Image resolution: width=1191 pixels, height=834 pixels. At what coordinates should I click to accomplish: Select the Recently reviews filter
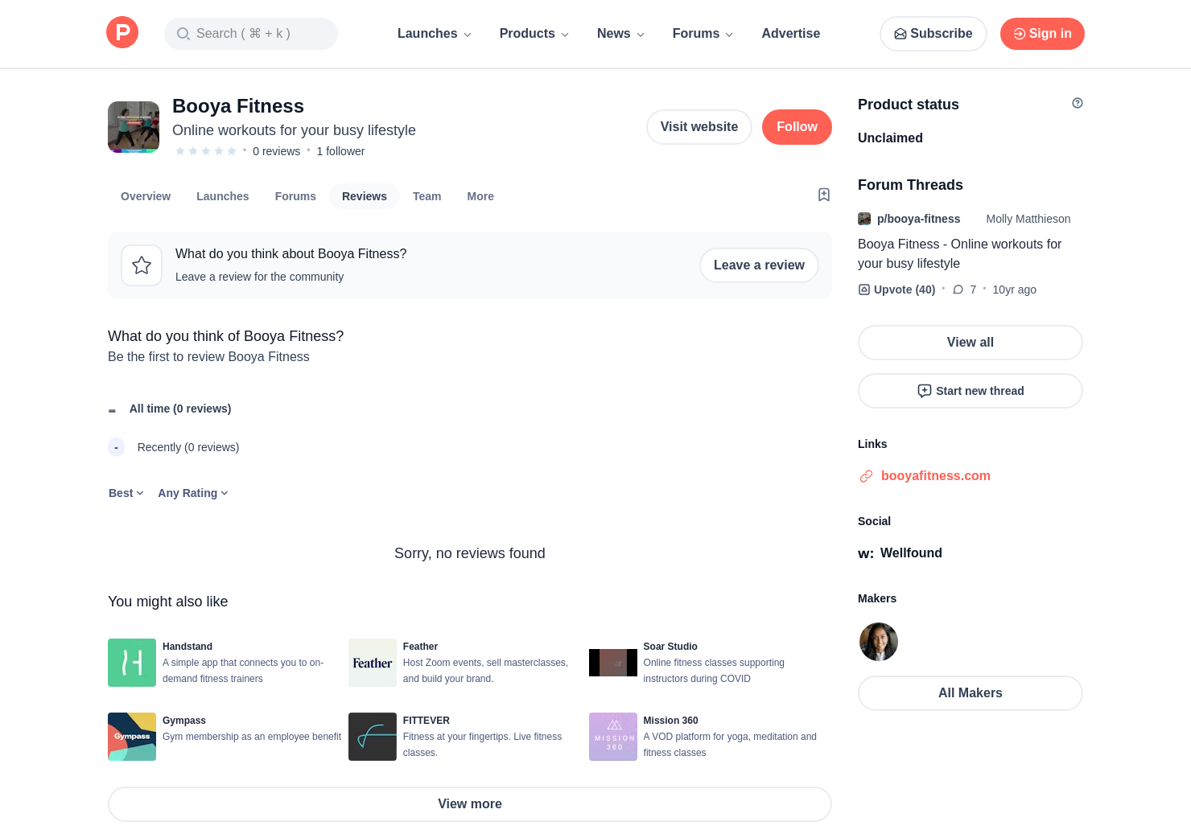pos(188,447)
